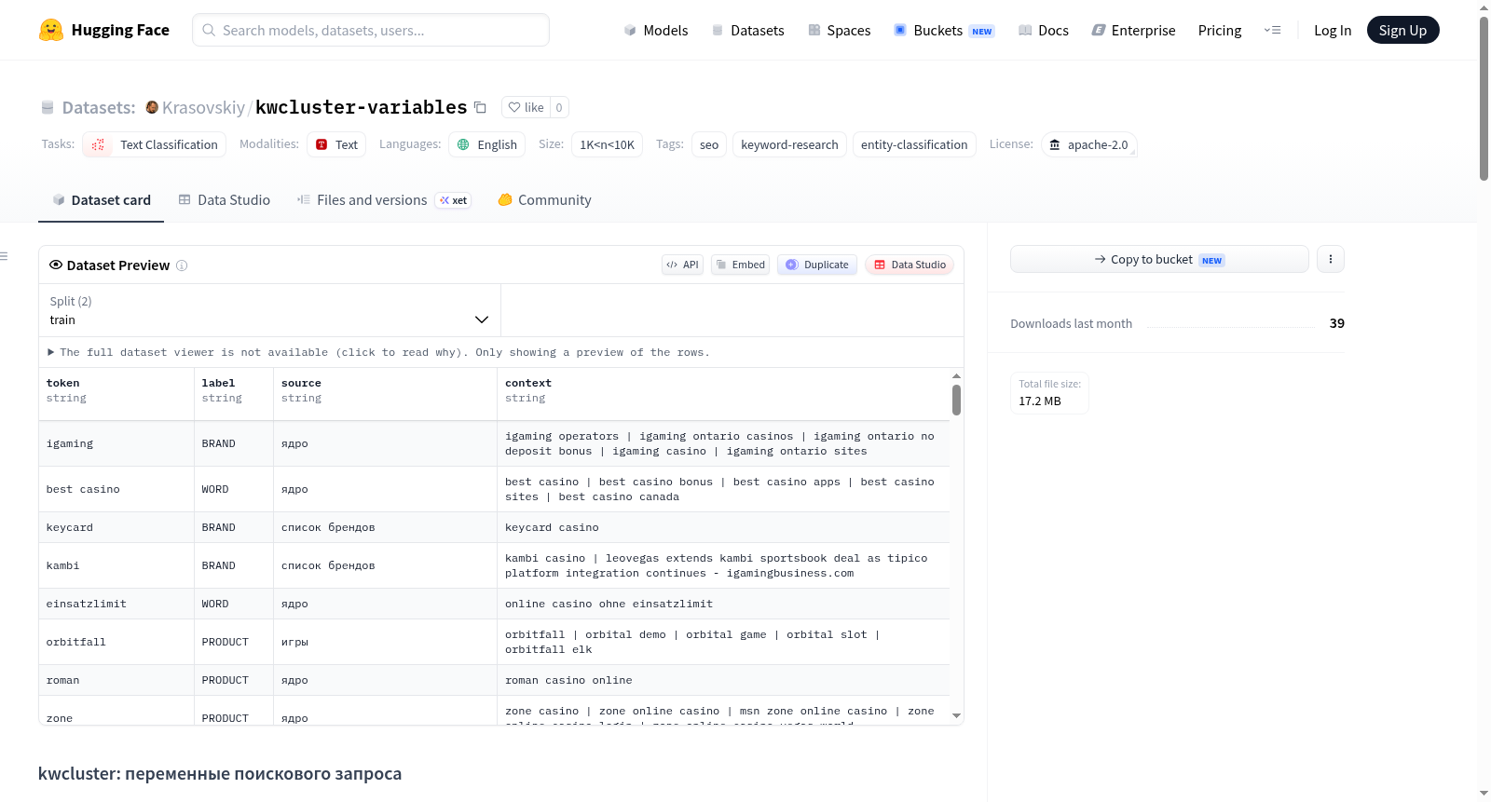Open the more options kebab menu
This screenshot has height=802, width=1491.
click(x=1331, y=259)
